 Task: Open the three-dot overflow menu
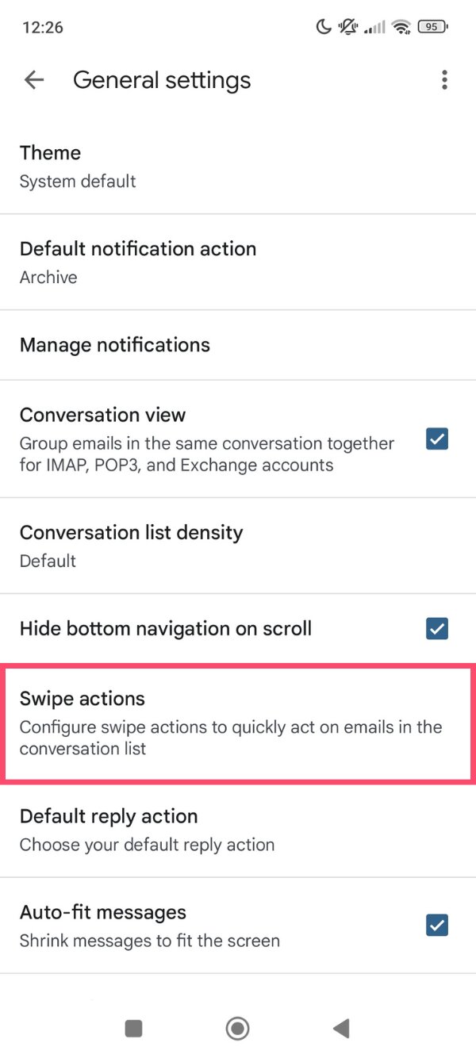point(444,79)
